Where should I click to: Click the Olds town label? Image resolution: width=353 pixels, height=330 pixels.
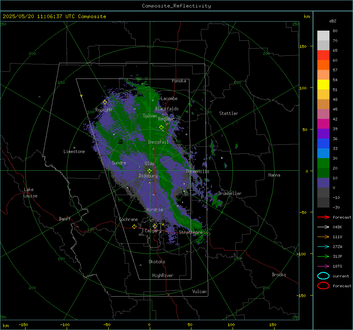coord(149,164)
